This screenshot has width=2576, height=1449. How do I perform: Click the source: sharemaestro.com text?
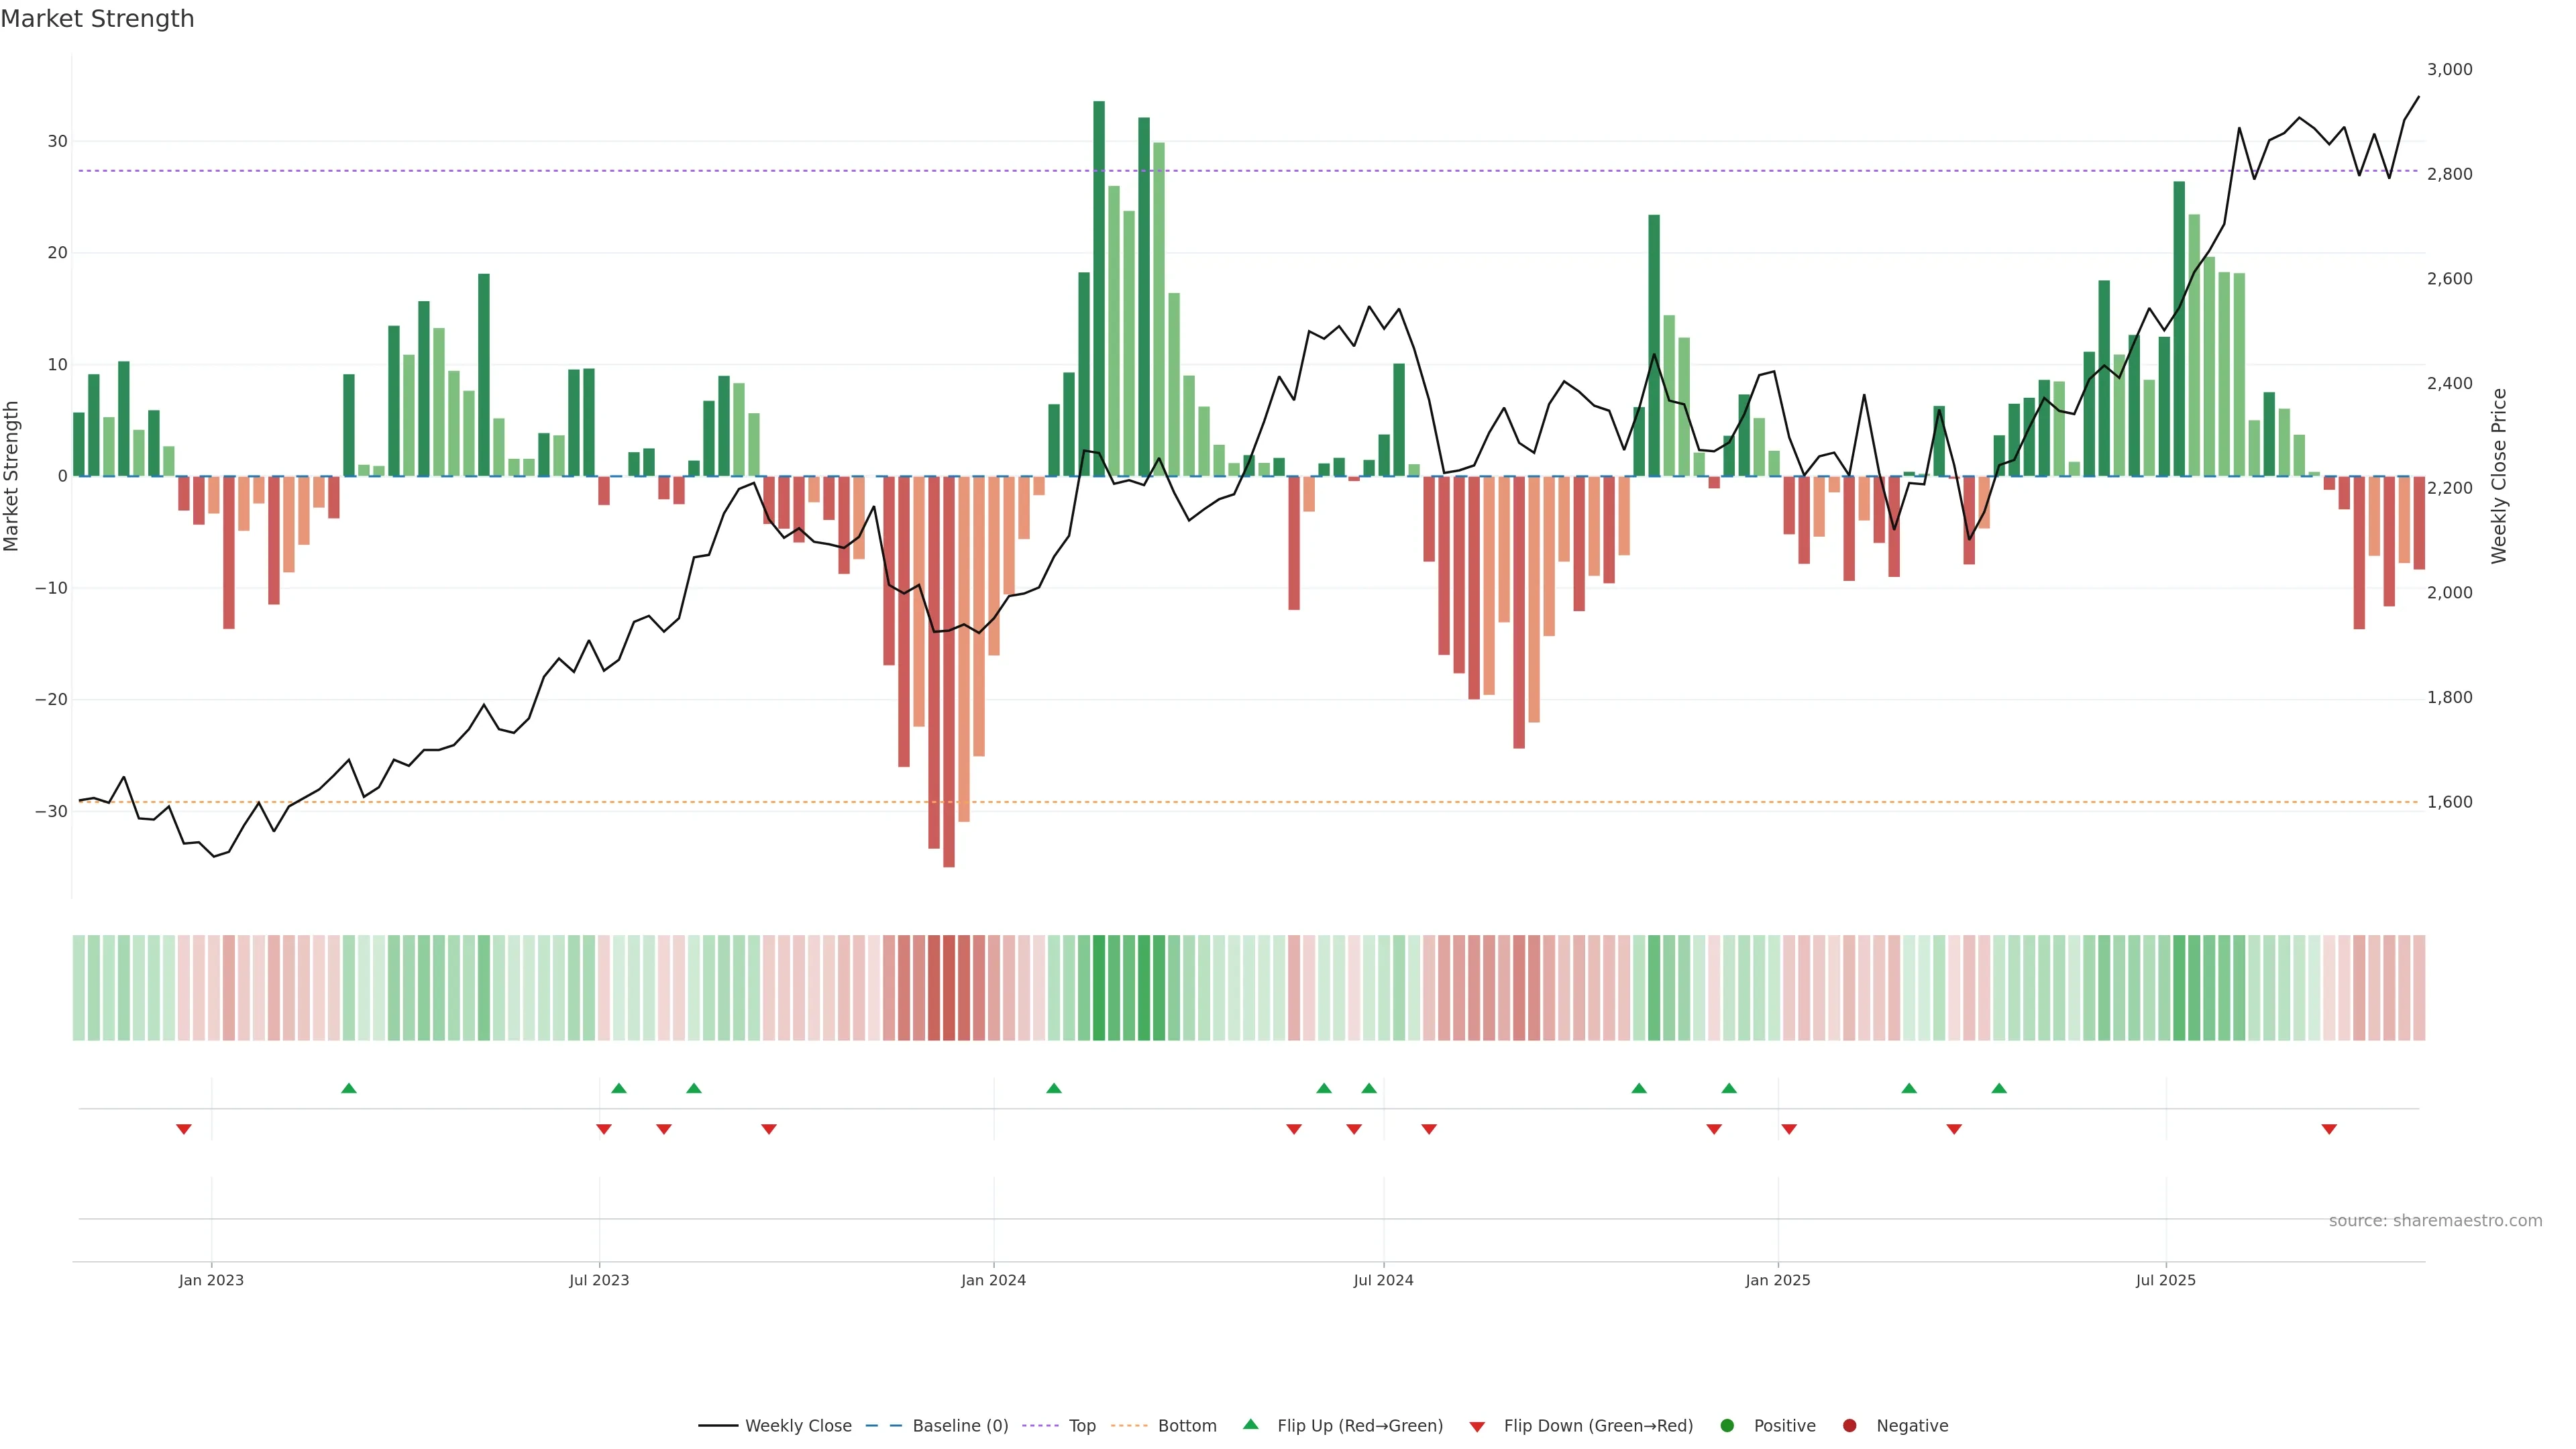pyautogui.click(x=2435, y=1221)
